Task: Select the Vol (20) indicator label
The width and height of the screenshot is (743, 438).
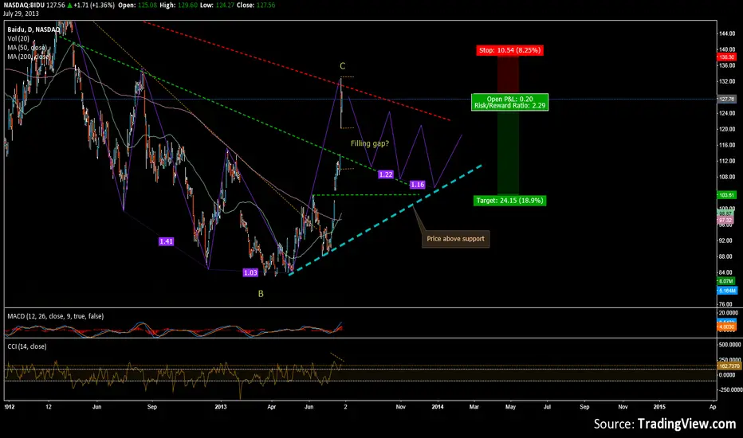Action: (x=18, y=38)
